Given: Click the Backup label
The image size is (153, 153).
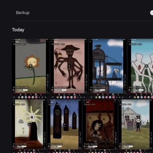Looking at the screenshot, I should tap(23, 13).
